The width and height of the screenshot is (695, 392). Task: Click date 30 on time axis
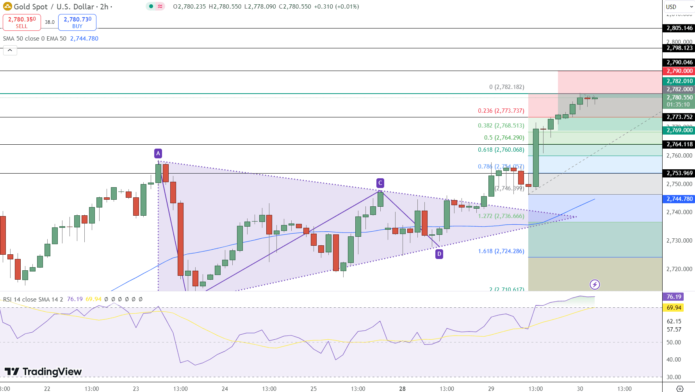580,388
